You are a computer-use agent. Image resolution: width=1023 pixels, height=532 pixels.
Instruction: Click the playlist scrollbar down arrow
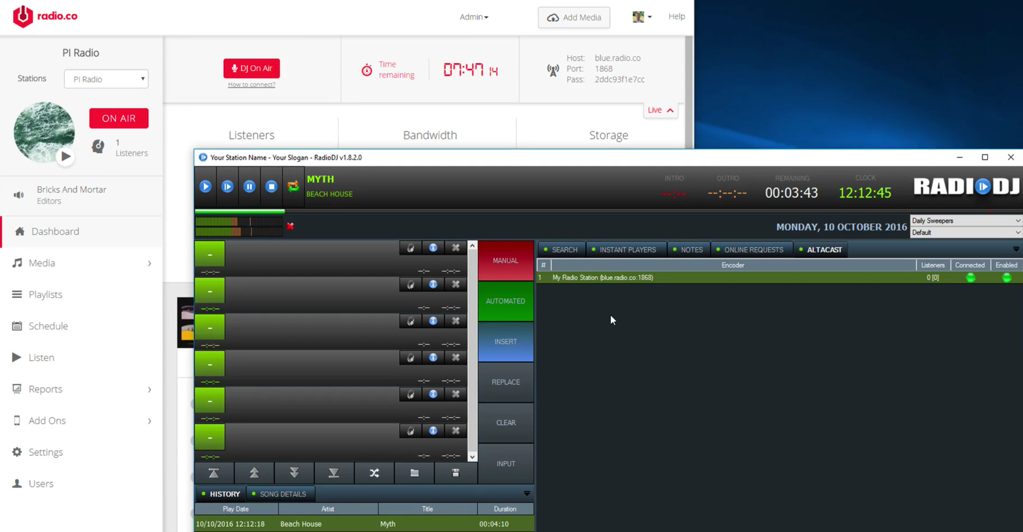point(472,457)
